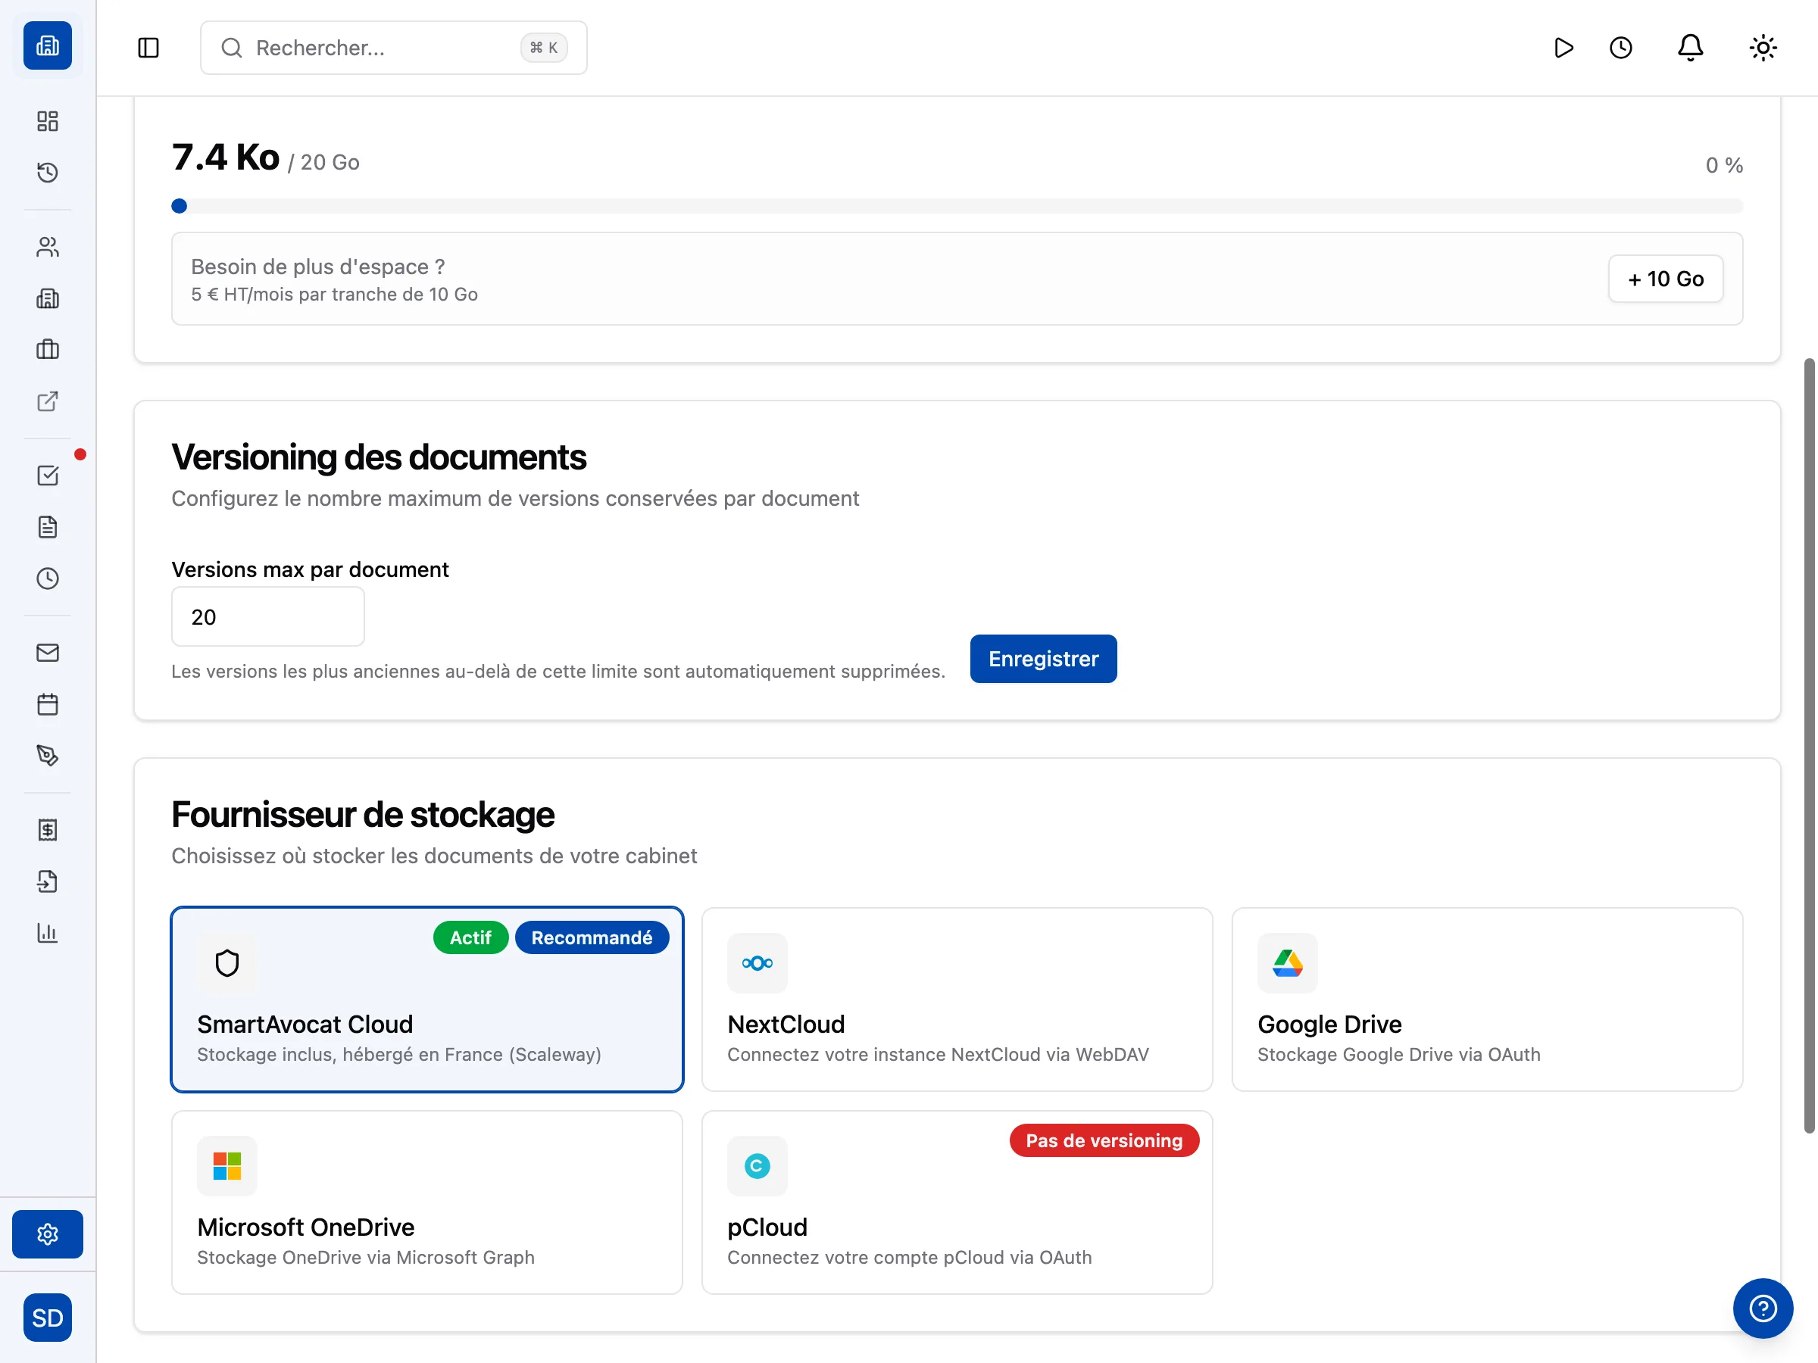Open the clock timer icon in the top bar
This screenshot has height=1363, width=1818.
click(x=1620, y=48)
